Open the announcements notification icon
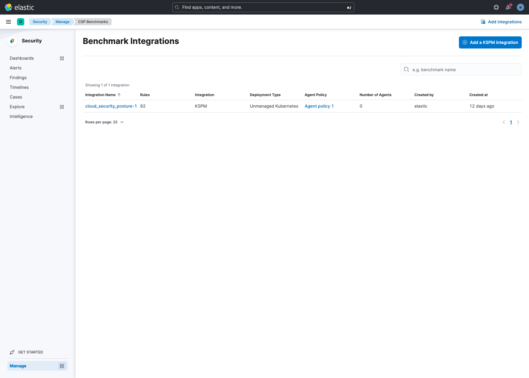Viewport: 529px width, 378px height. 508,7
